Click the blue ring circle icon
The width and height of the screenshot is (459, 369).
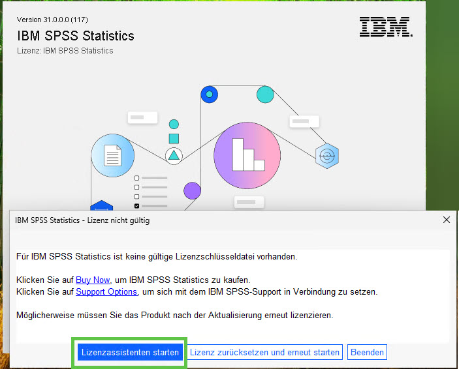[209, 95]
